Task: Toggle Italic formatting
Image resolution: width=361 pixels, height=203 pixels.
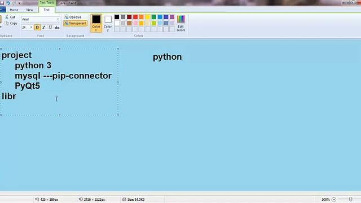Action: click(x=44, y=28)
